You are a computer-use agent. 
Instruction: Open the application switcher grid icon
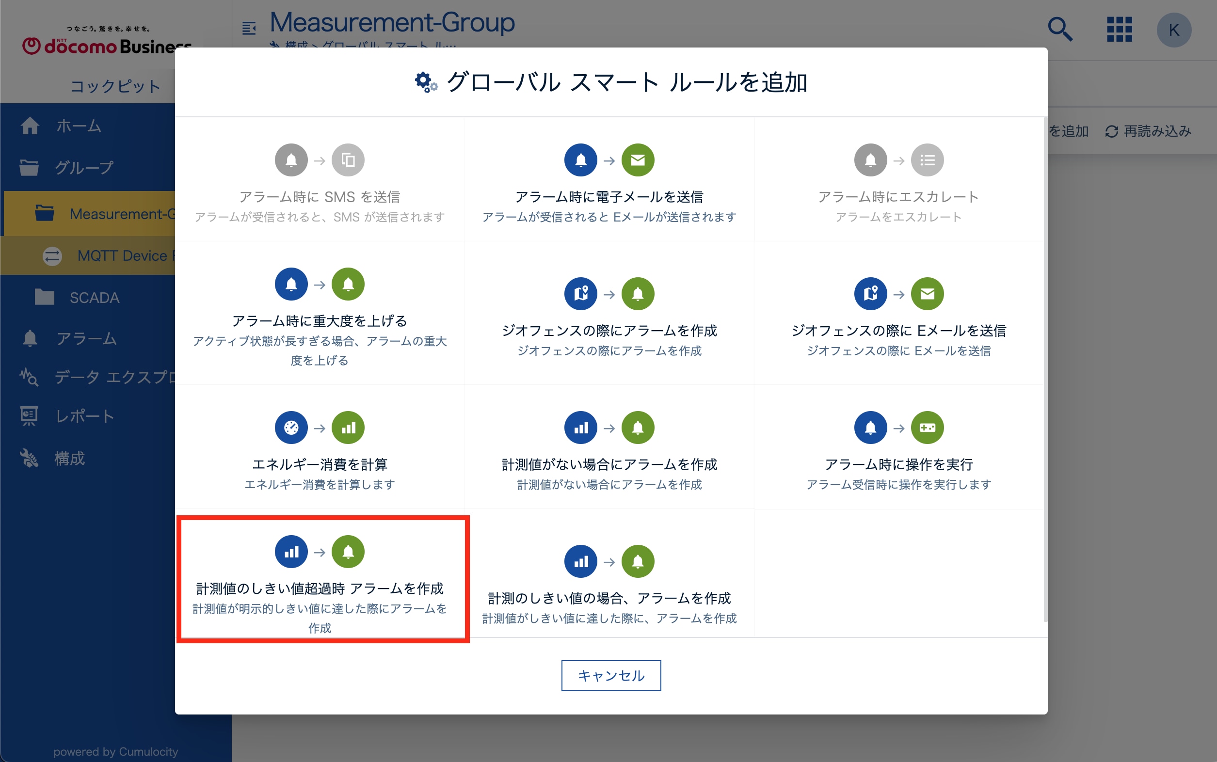(1119, 29)
